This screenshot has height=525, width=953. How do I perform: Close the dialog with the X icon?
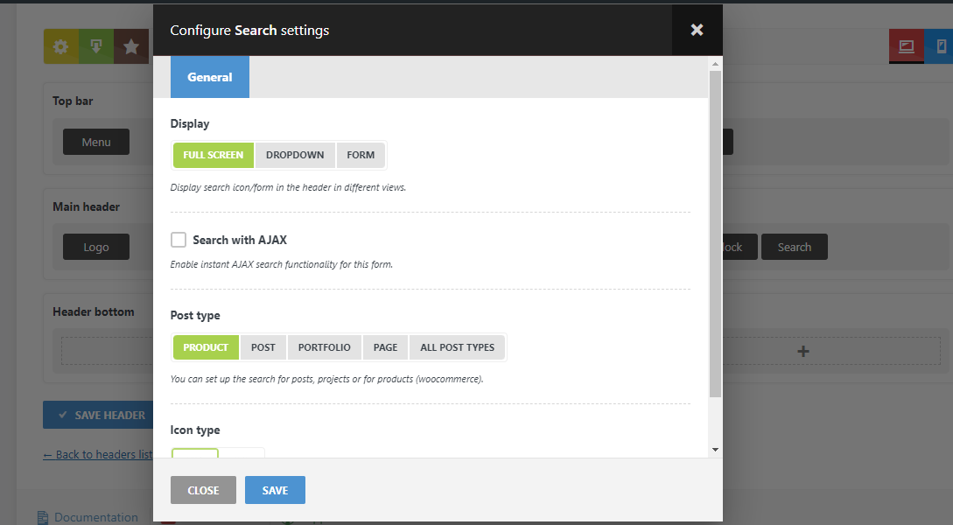pyautogui.click(x=697, y=30)
